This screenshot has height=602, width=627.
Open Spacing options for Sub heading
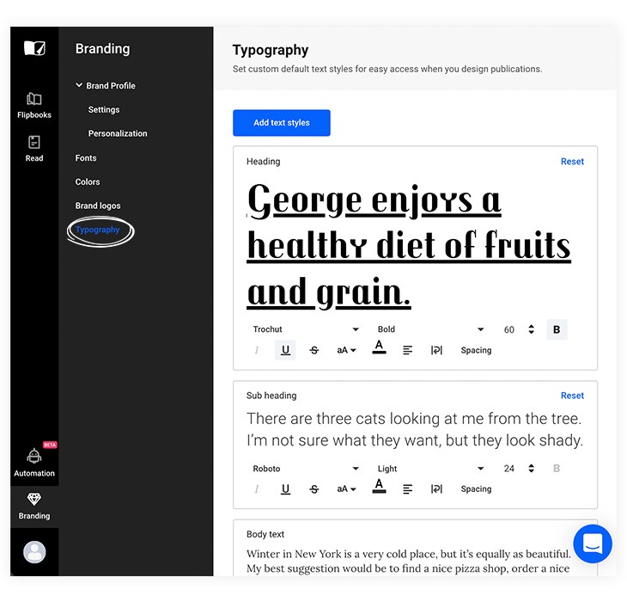tap(476, 489)
